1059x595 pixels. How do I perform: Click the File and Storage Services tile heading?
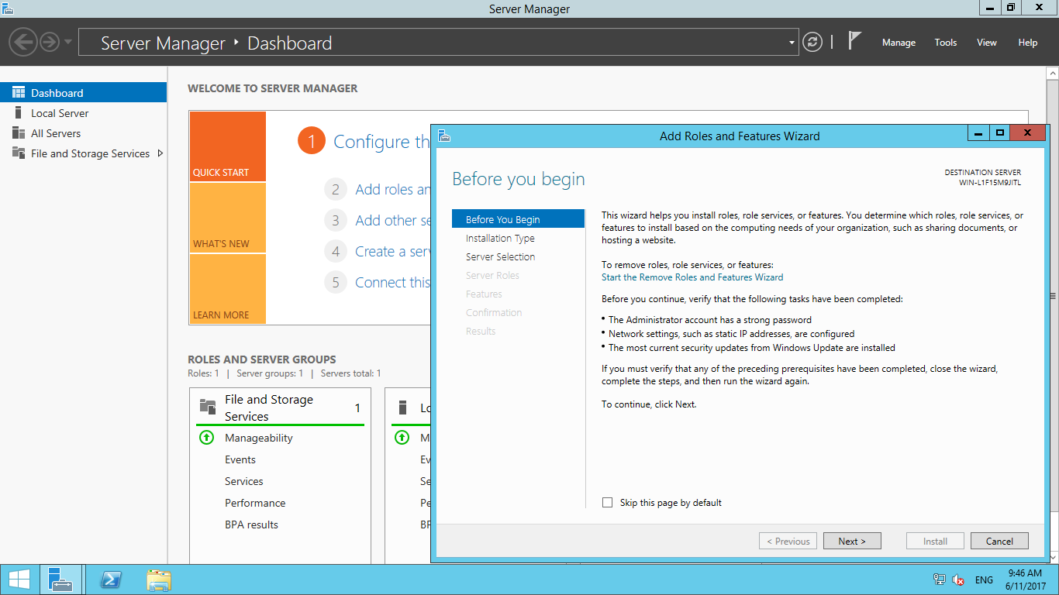269,408
